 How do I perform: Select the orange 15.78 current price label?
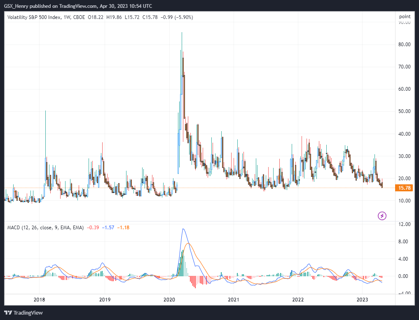click(x=404, y=188)
